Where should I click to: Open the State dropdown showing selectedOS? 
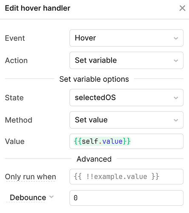126,98
